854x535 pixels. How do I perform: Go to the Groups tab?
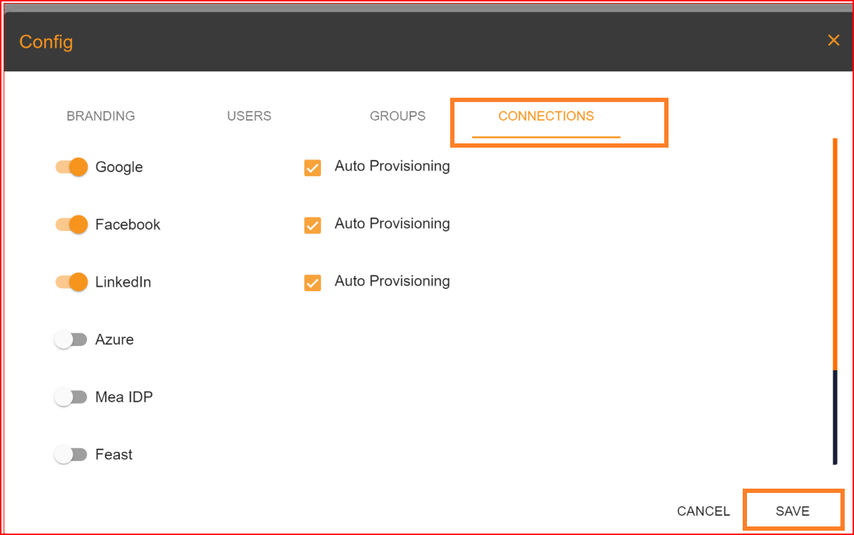(397, 116)
